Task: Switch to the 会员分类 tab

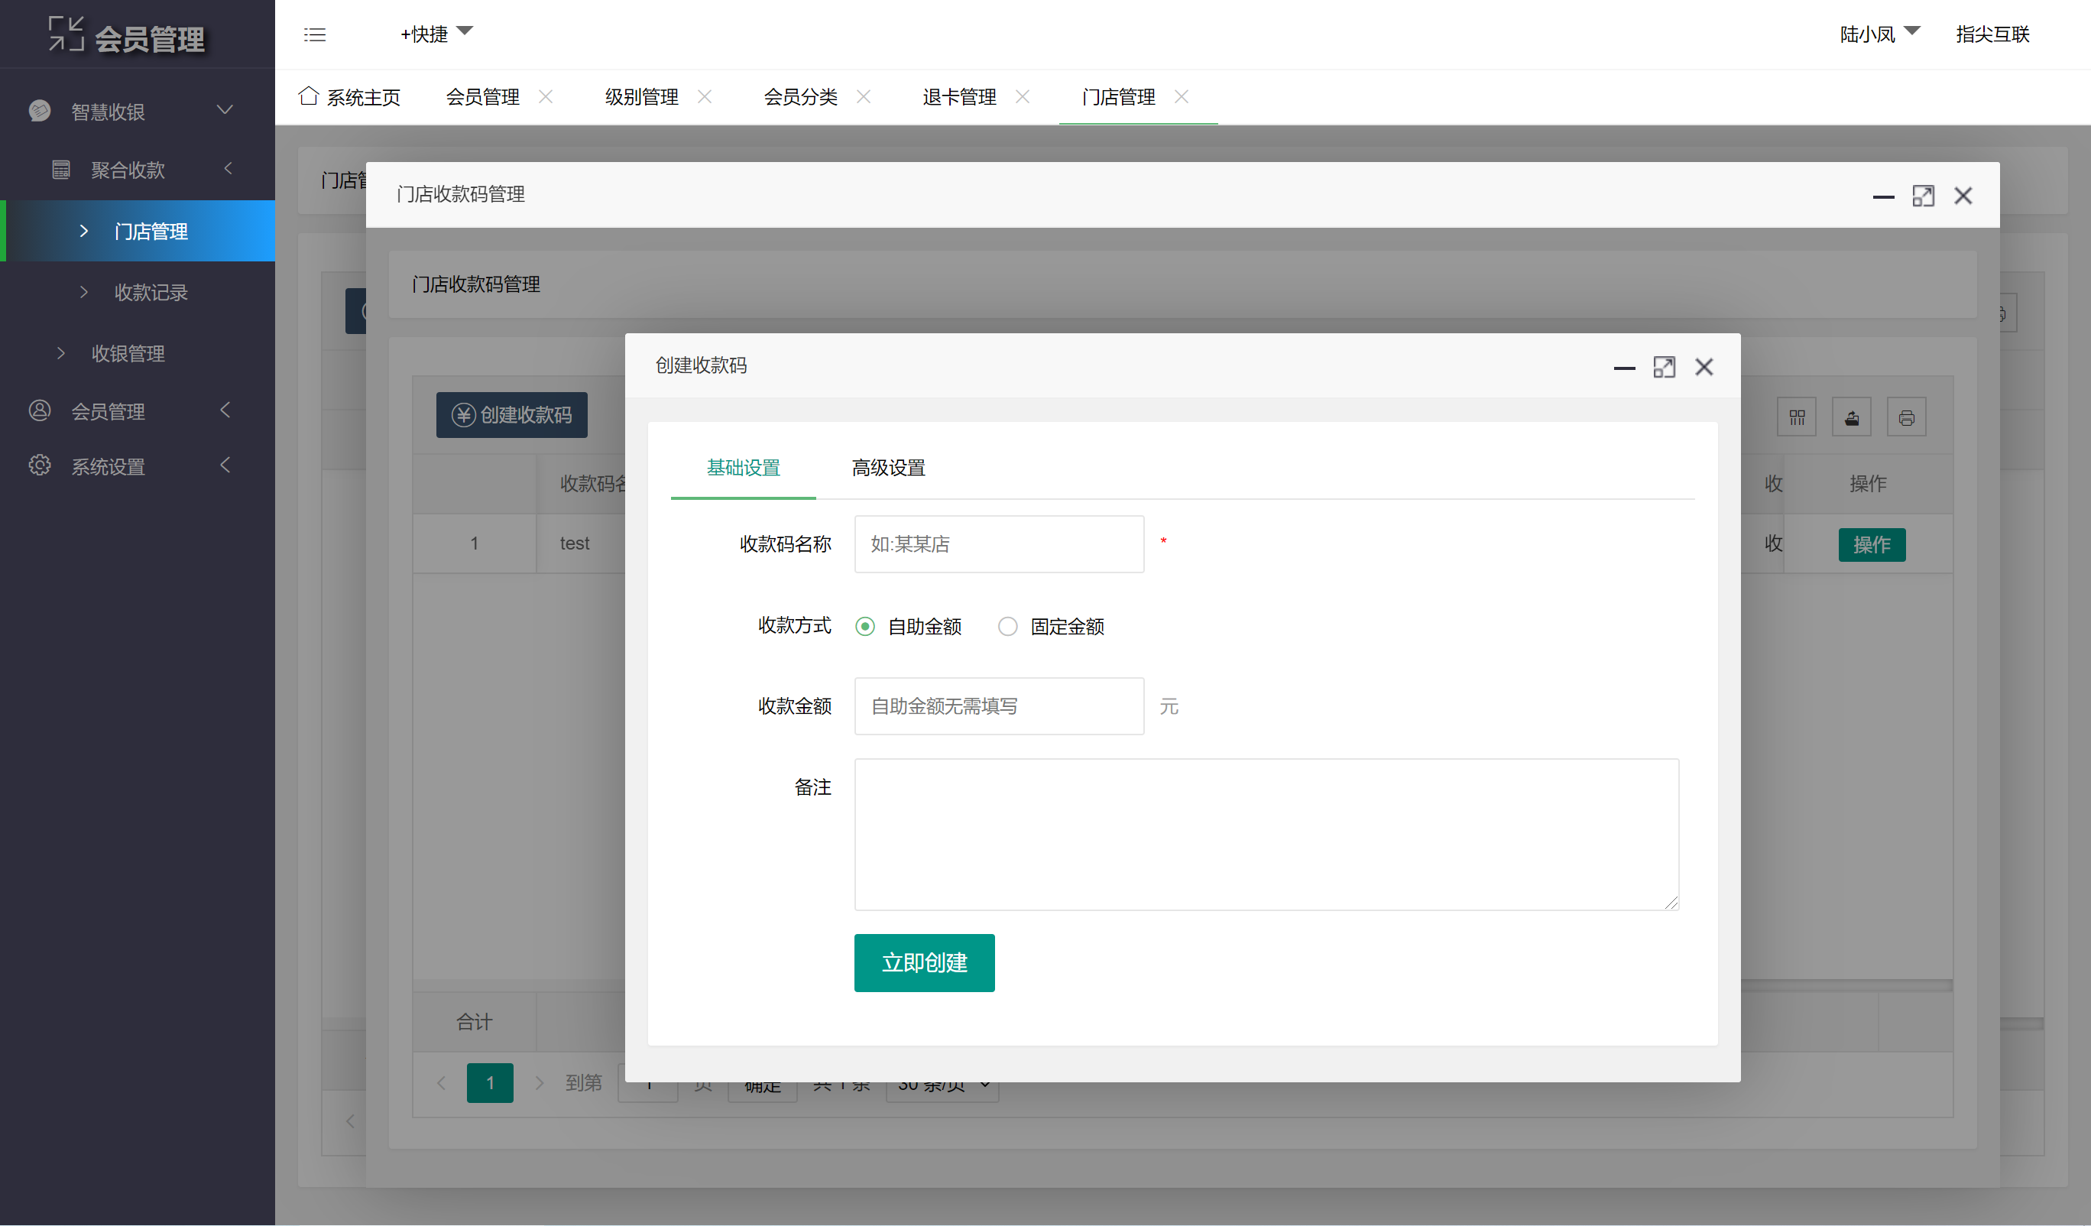Action: 800,96
